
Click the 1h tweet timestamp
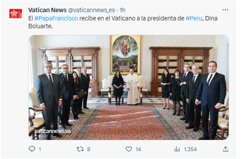[123, 10]
